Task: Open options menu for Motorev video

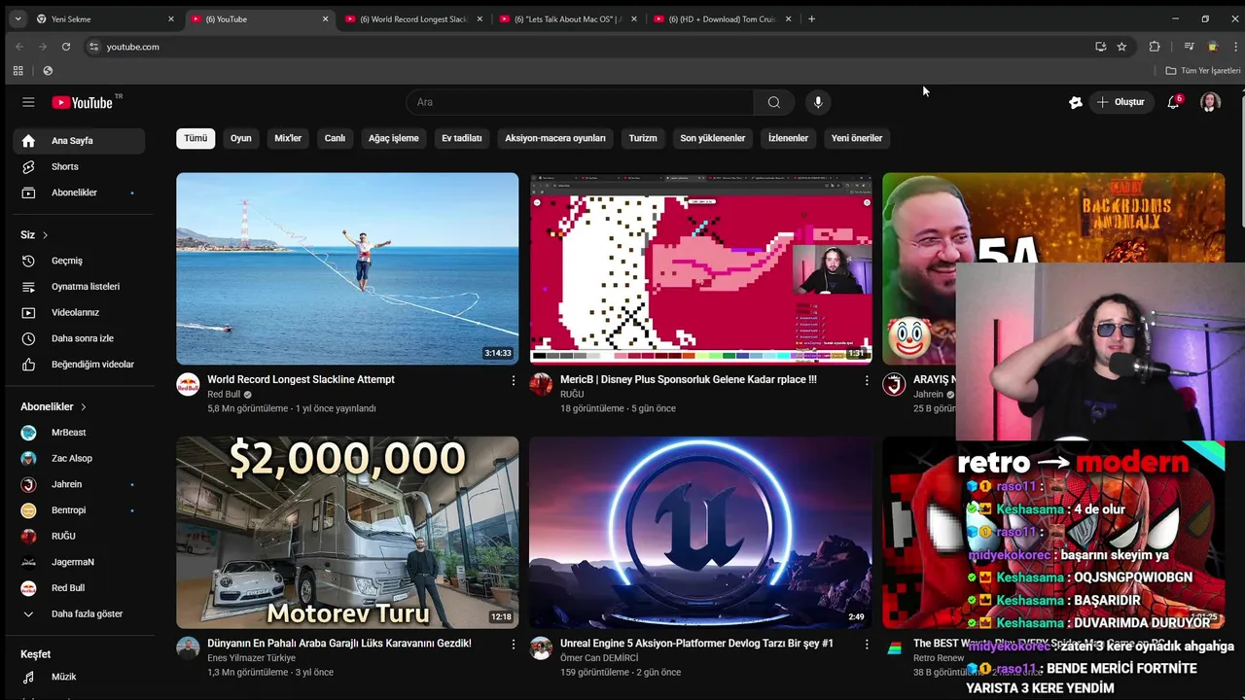Action: (x=514, y=645)
